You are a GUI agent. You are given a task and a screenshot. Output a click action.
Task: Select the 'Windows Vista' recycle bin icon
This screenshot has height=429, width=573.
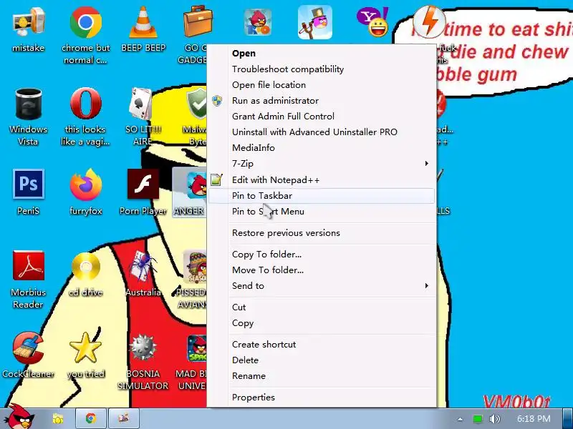(x=29, y=104)
